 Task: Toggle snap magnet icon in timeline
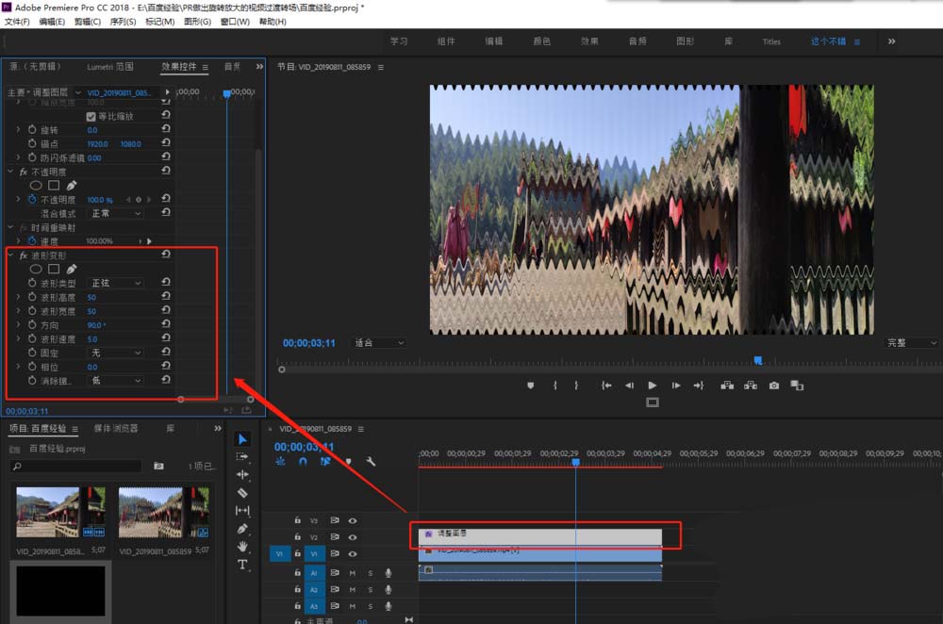click(303, 462)
